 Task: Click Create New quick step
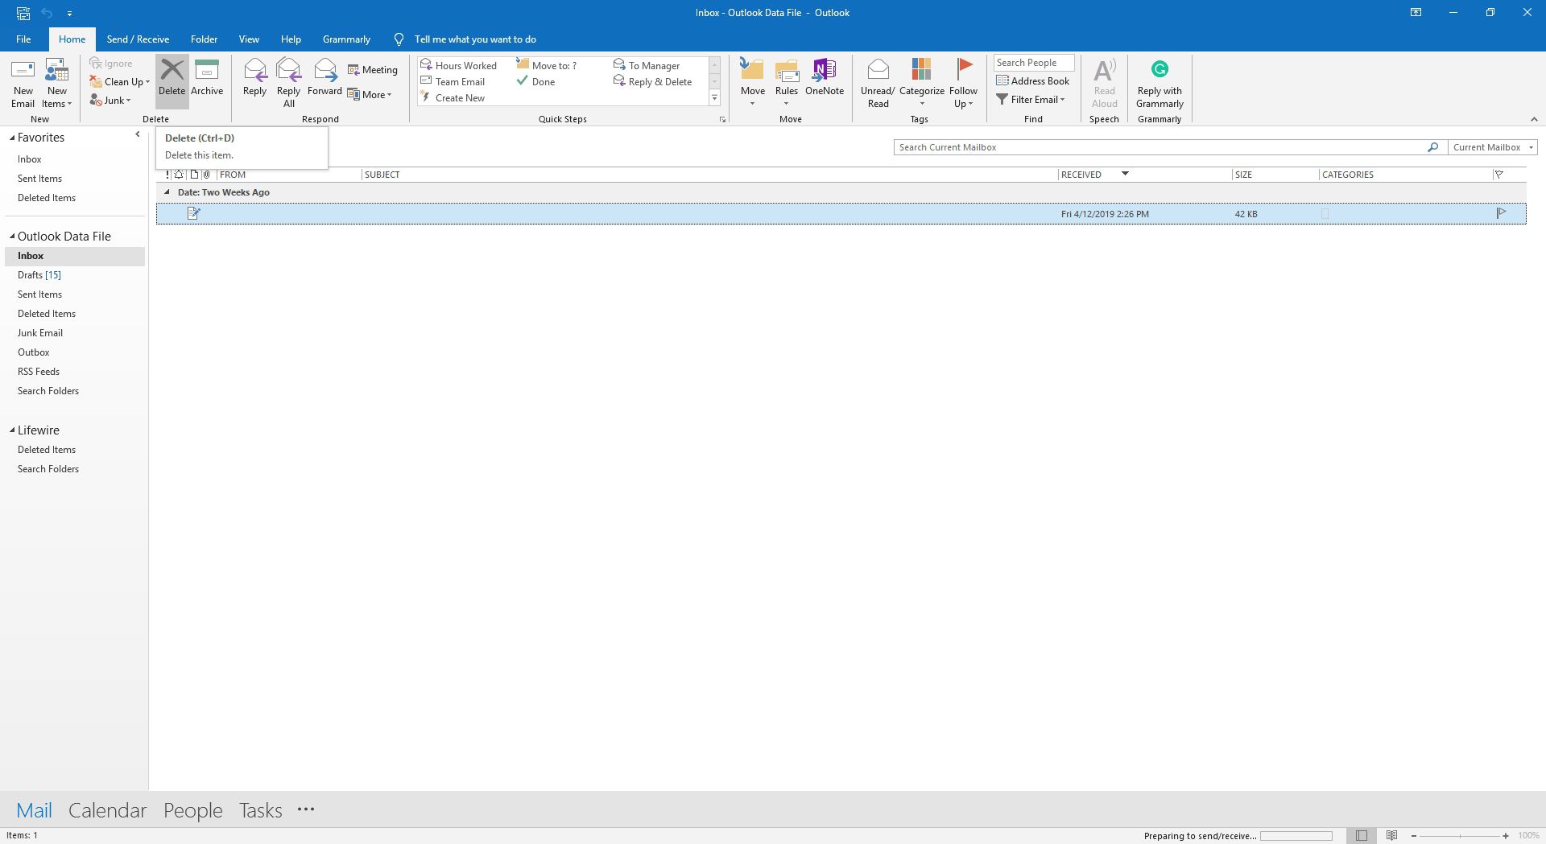pyautogui.click(x=453, y=98)
